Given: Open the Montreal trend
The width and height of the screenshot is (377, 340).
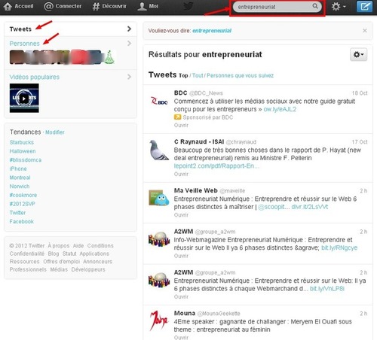Looking at the screenshot, I should tap(20, 178).
